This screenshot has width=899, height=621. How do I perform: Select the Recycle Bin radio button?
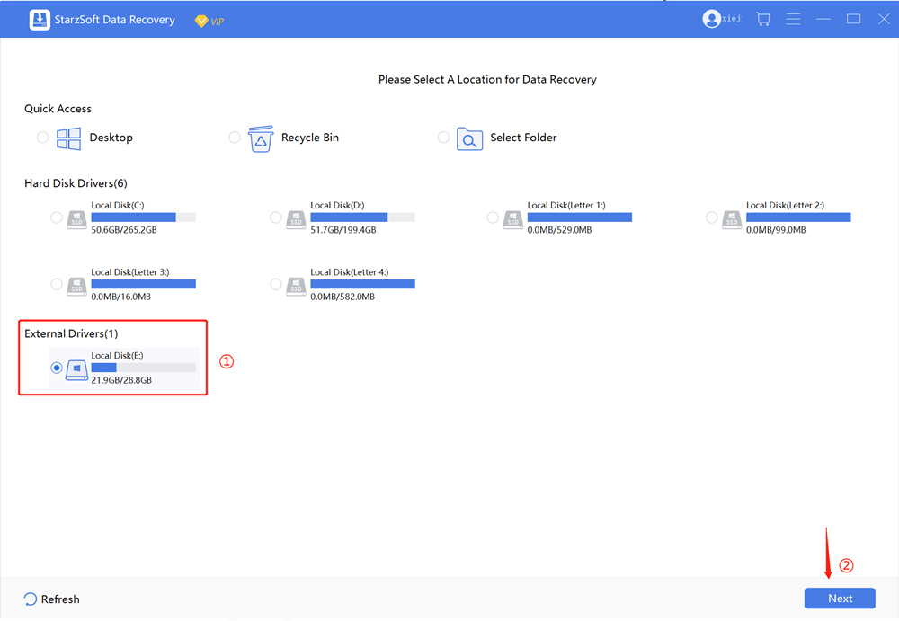[x=235, y=138]
